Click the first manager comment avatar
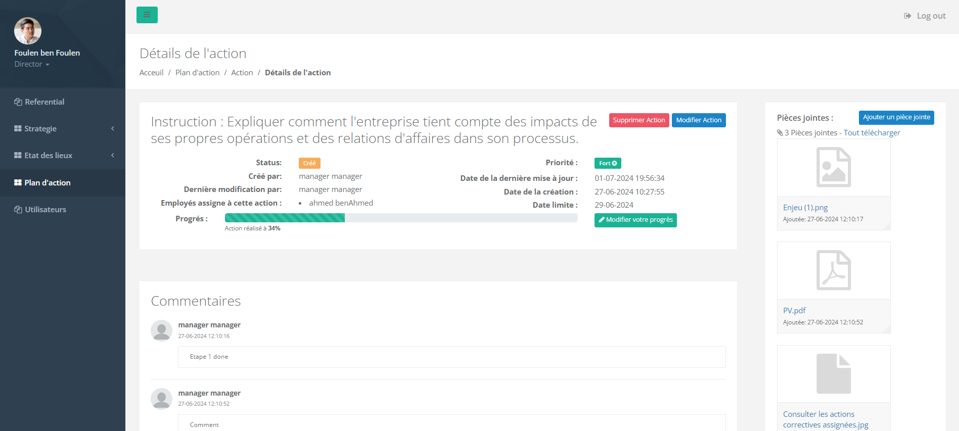 click(161, 330)
